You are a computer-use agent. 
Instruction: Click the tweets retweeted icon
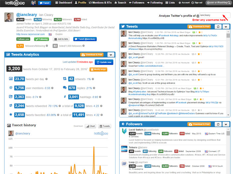click(11, 105)
